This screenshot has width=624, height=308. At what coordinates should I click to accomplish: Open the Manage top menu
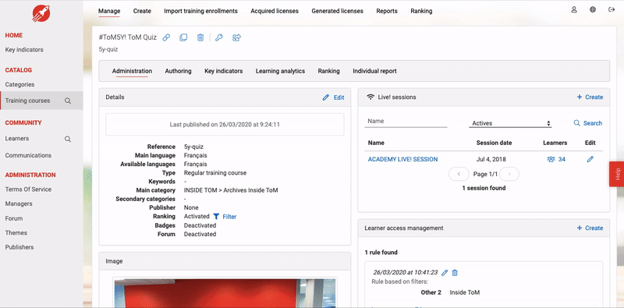(109, 11)
